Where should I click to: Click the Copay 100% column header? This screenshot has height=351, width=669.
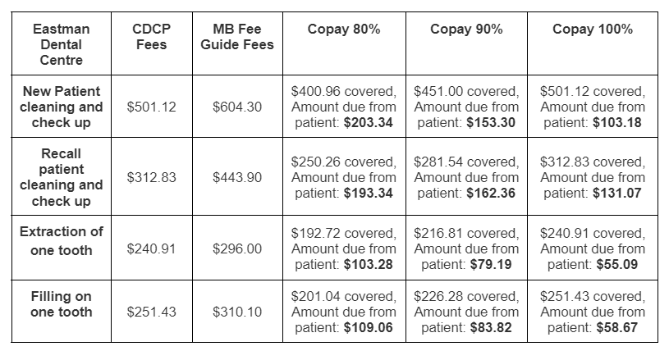[x=593, y=30]
